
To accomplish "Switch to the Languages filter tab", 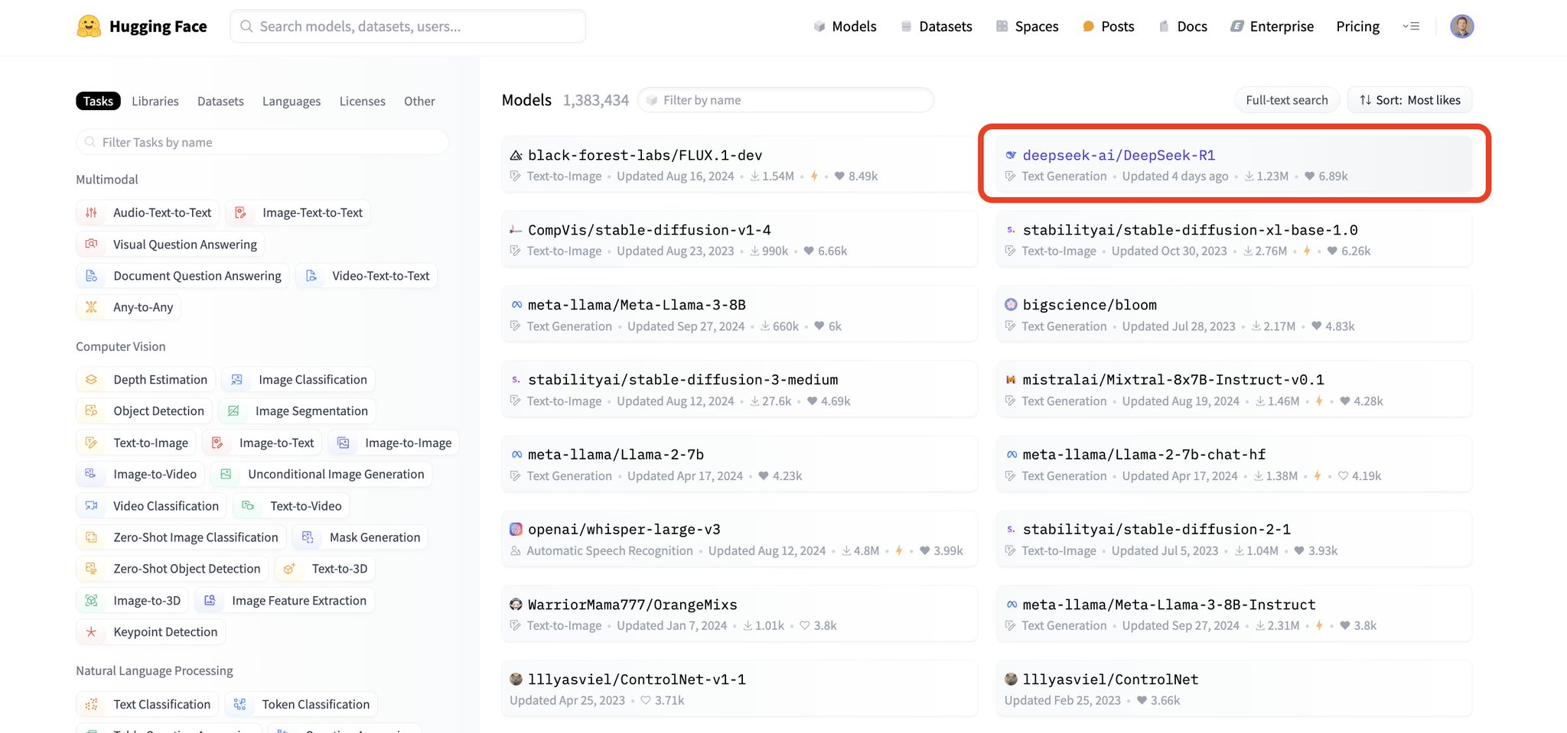I will [x=292, y=101].
